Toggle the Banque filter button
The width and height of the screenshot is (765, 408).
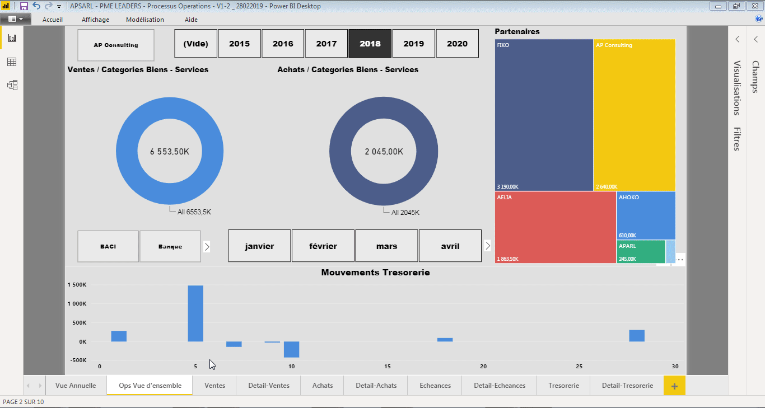(170, 246)
